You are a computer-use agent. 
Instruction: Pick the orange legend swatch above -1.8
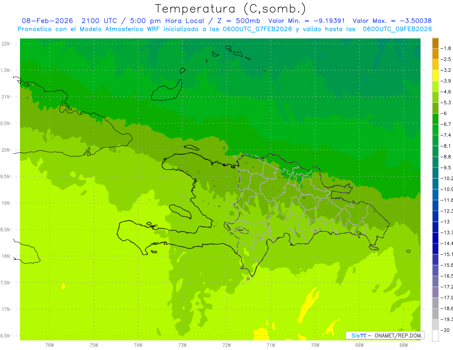click(435, 43)
